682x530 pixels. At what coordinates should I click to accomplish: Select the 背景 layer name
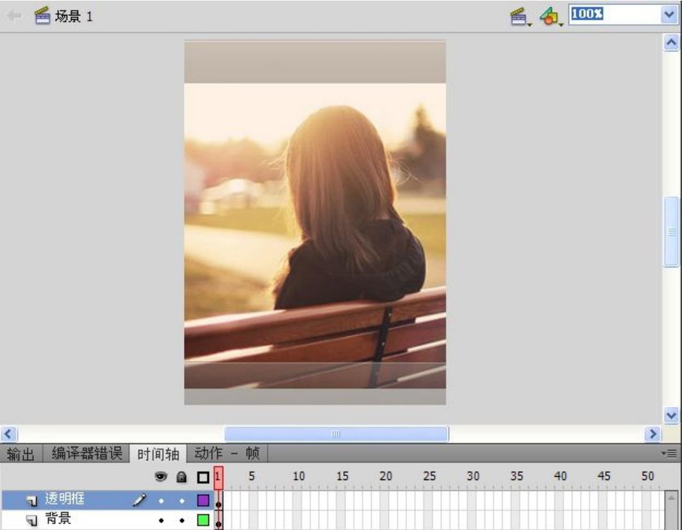(x=58, y=520)
